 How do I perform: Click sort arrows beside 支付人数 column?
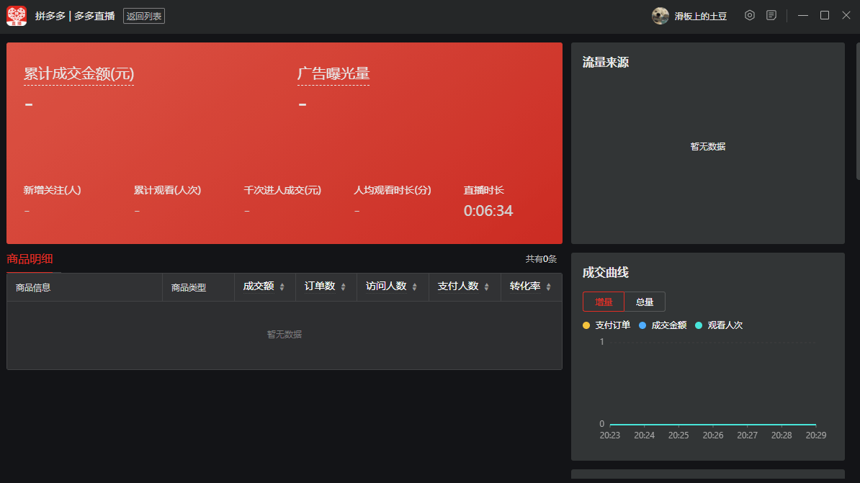pos(486,286)
